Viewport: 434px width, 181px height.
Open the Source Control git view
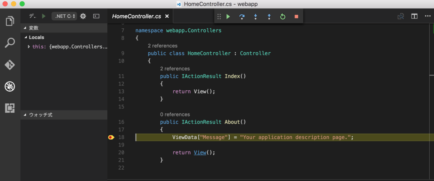(x=10, y=65)
